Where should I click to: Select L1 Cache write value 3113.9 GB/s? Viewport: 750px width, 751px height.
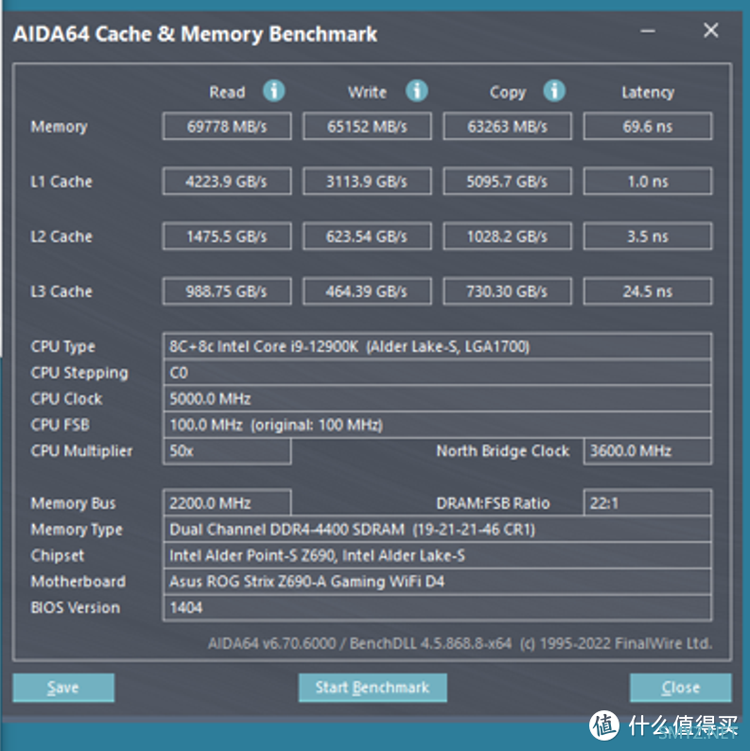pyautogui.click(x=367, y=181)
